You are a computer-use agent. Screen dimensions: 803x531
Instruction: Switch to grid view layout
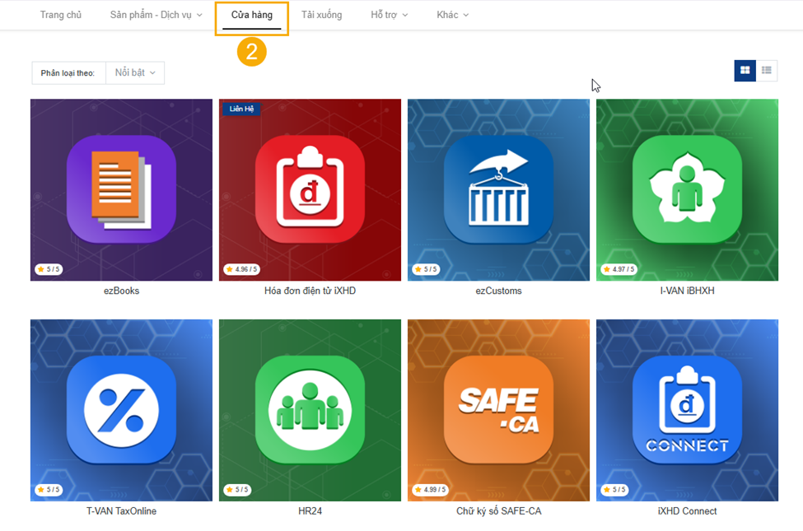click(x=745, y=71)
